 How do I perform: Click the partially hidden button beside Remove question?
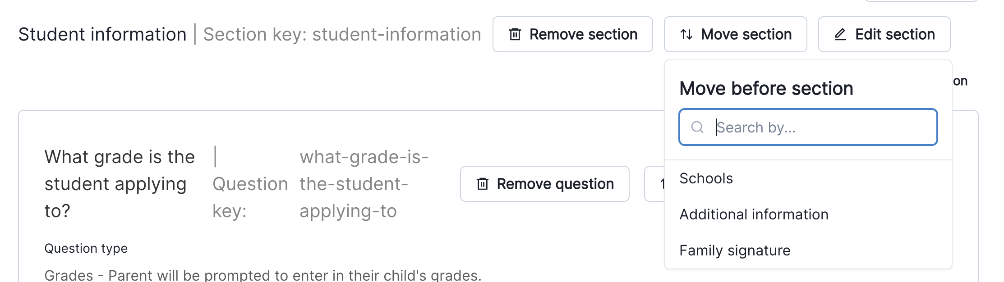point(654,184)
